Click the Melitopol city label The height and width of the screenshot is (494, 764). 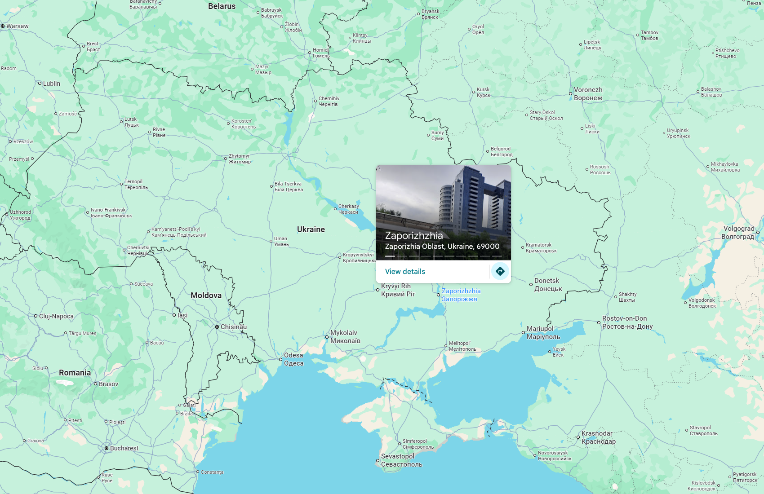[x=462, y=346]
